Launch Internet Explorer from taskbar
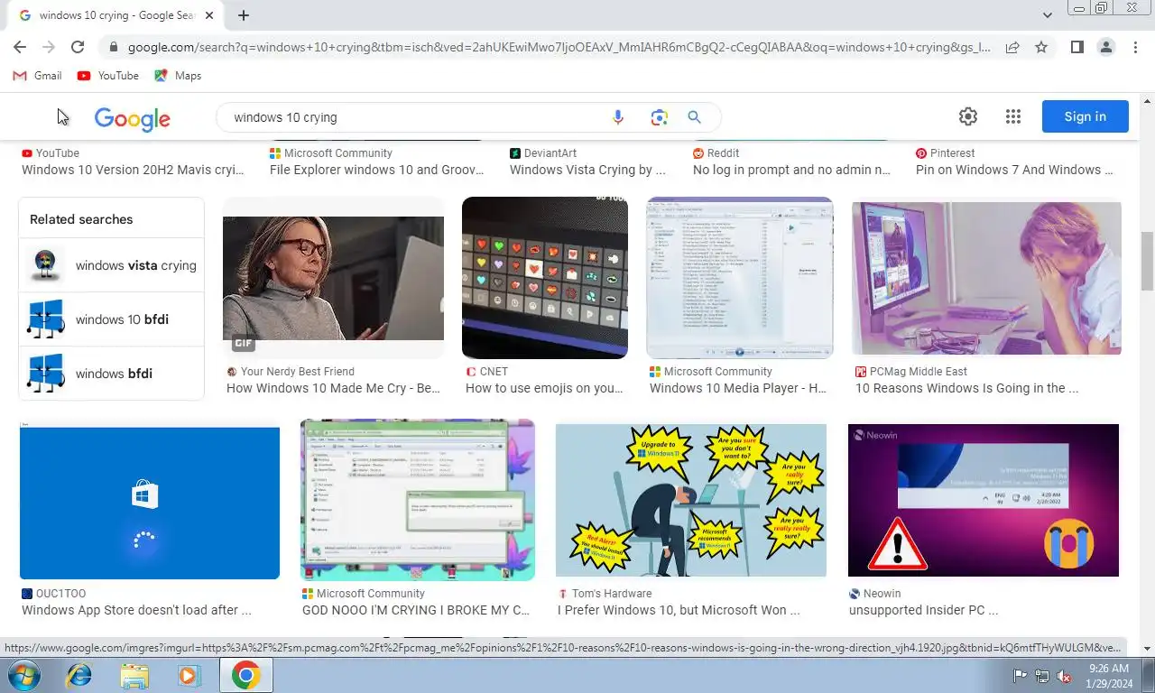 tap(79, 675)
